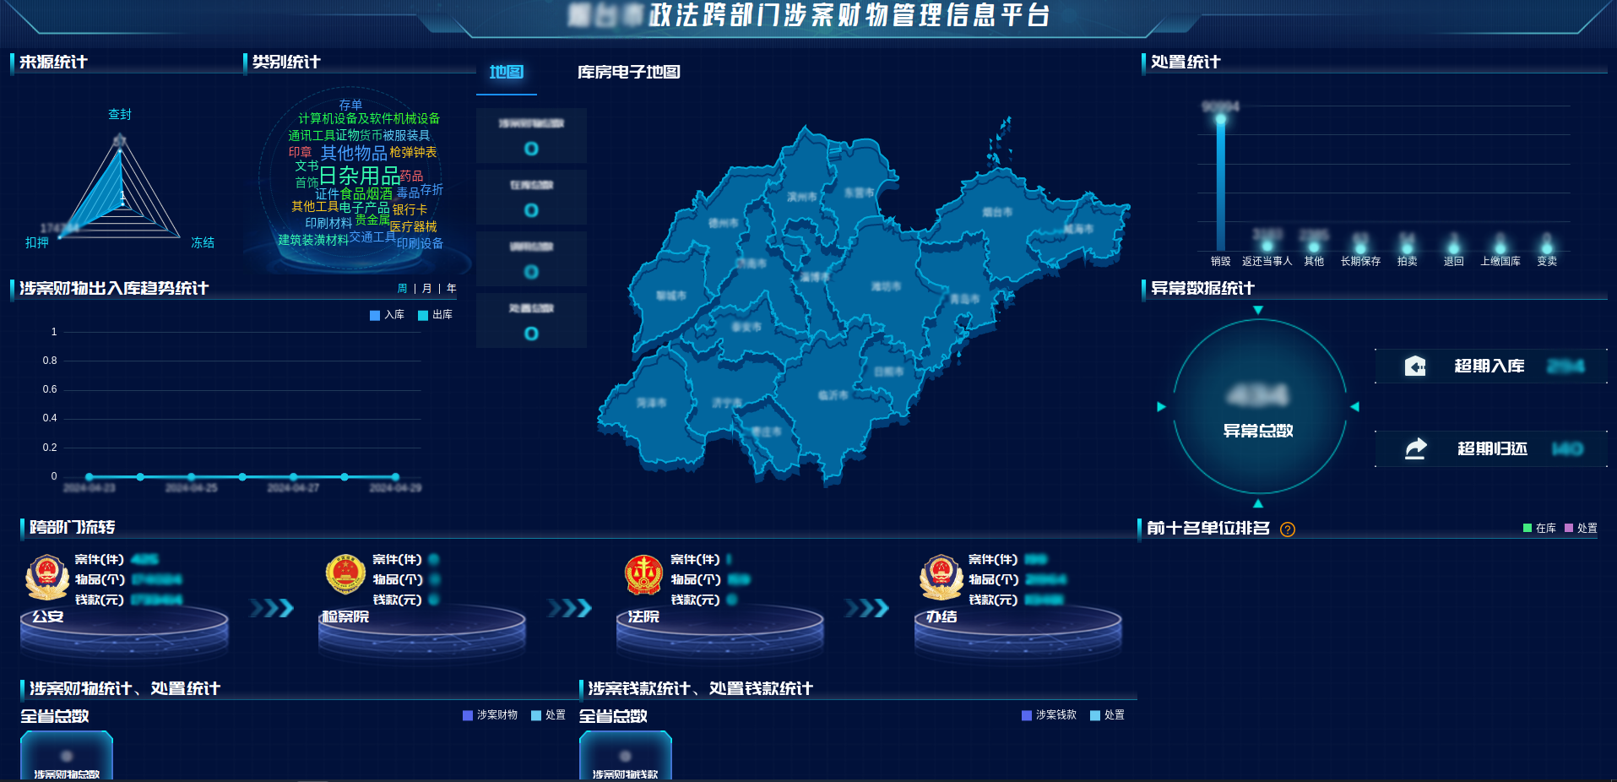Open help icon beside 前十名单位排名
This screenshot has width=1617, height=782.
1287,529
